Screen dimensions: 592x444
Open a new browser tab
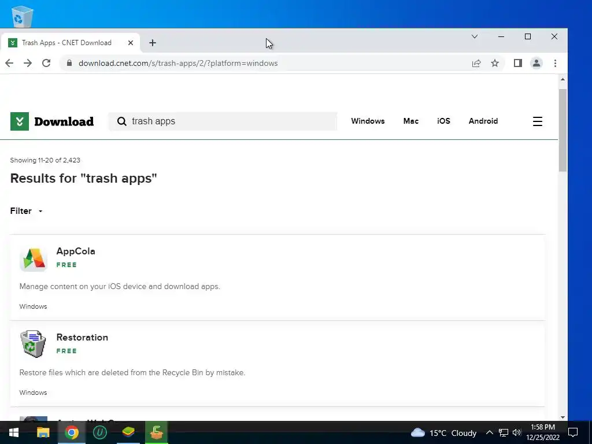[x=153, y=43]
